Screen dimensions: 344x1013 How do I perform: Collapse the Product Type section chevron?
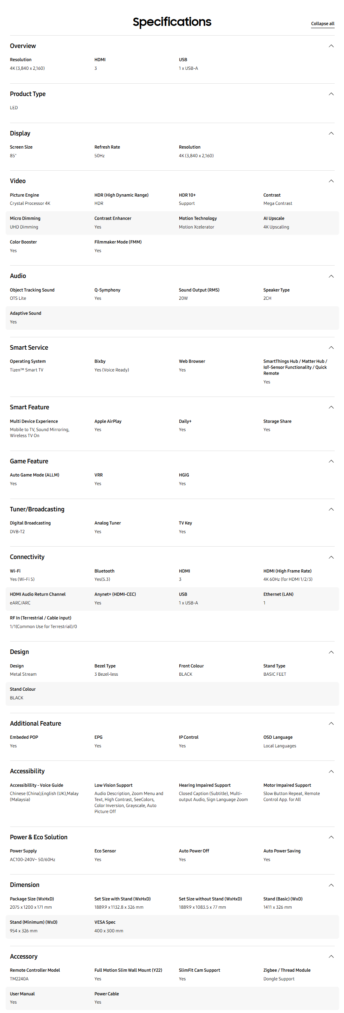pos(331,94)
